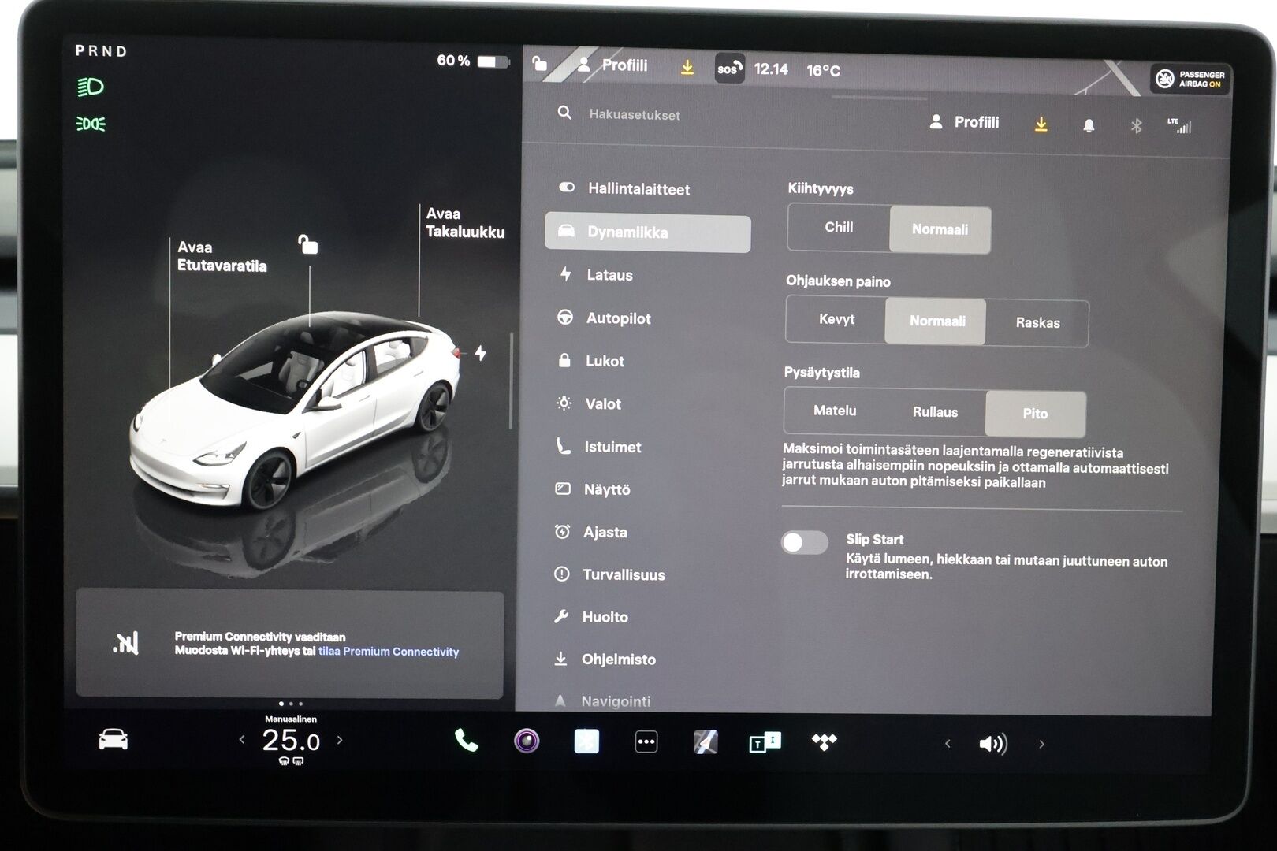Open Dynamiikka settings section

(x=647, y=232)
